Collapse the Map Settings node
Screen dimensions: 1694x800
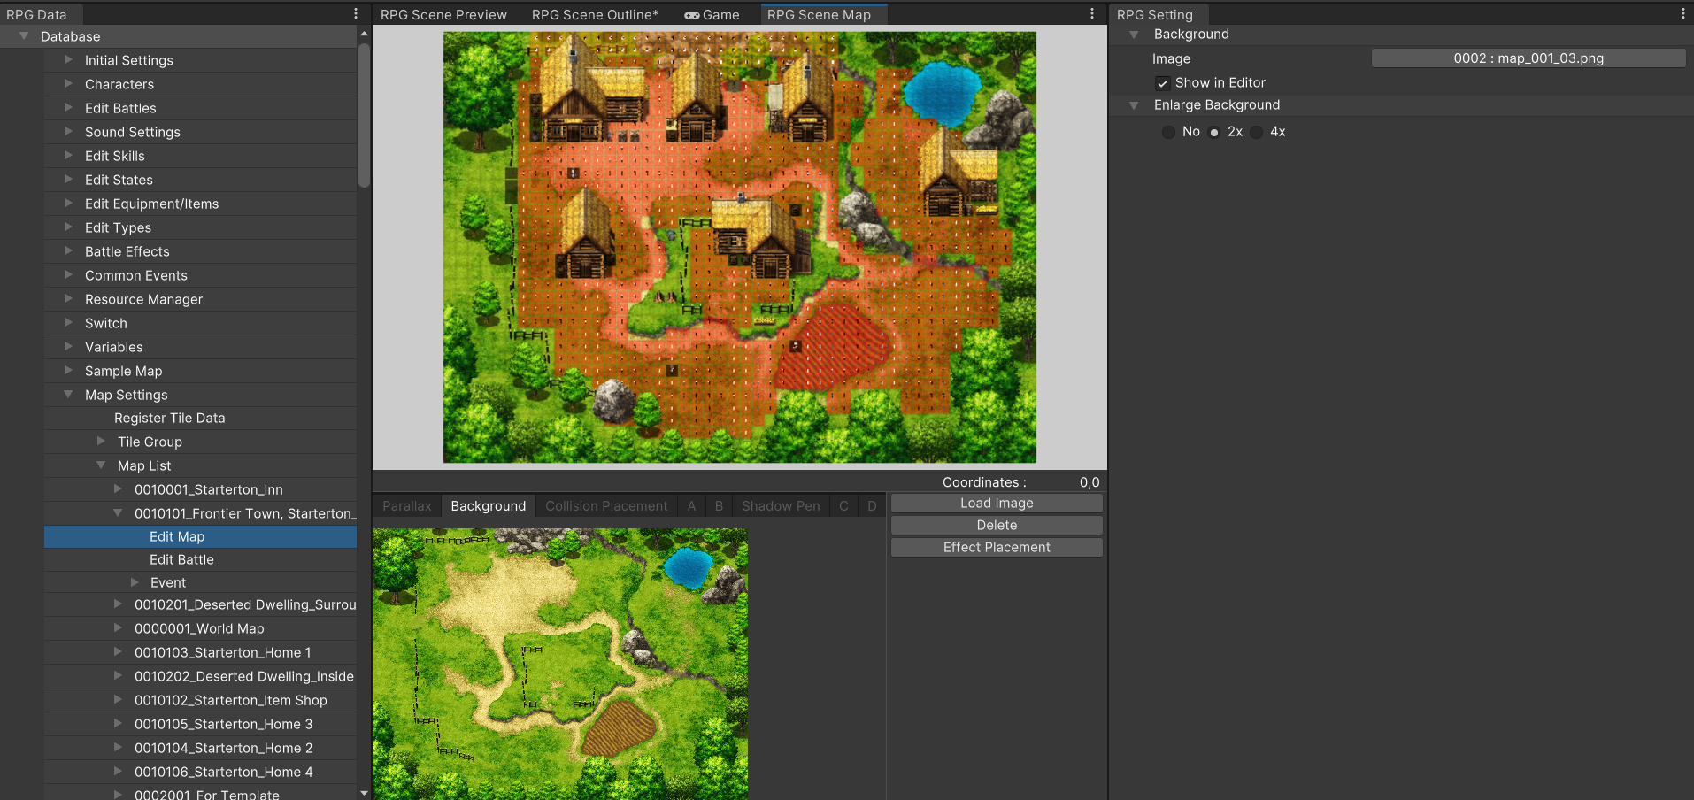(68, 395)
